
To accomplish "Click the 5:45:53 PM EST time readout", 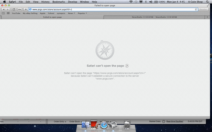I will point(195,121).
